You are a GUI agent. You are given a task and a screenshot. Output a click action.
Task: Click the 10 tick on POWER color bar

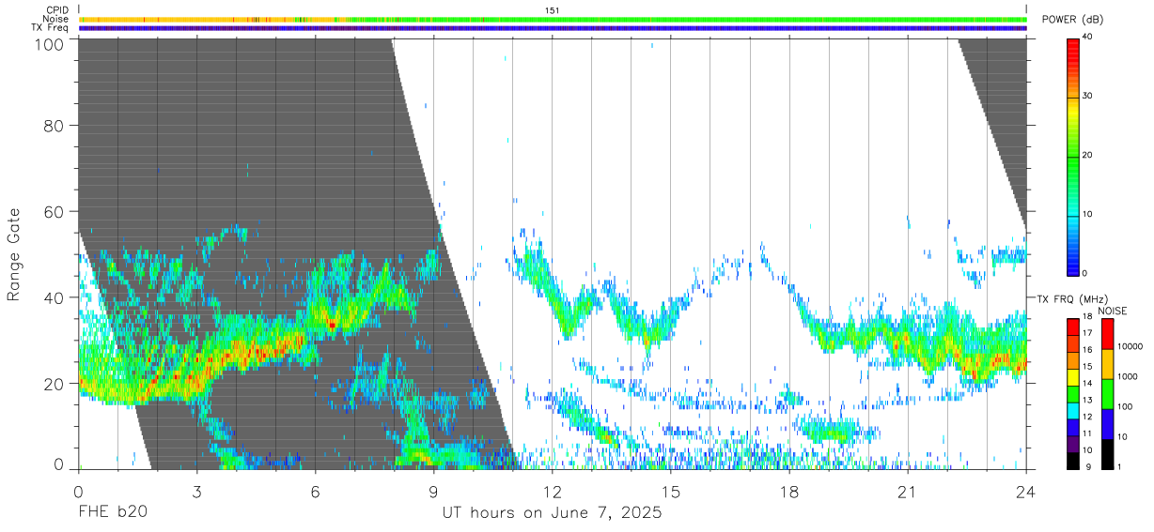point(1086,214)
